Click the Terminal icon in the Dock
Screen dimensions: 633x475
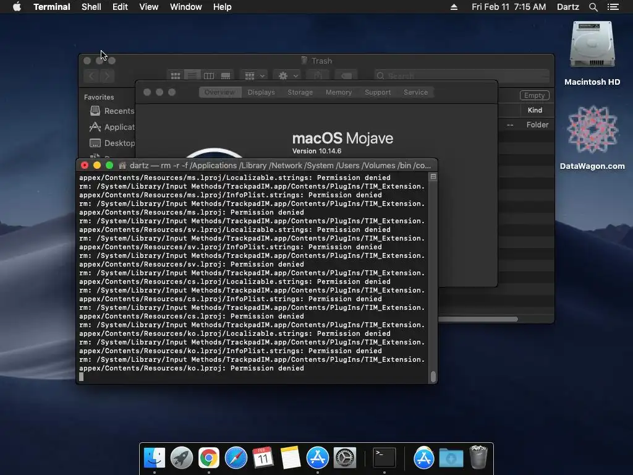tap(384, 458)
